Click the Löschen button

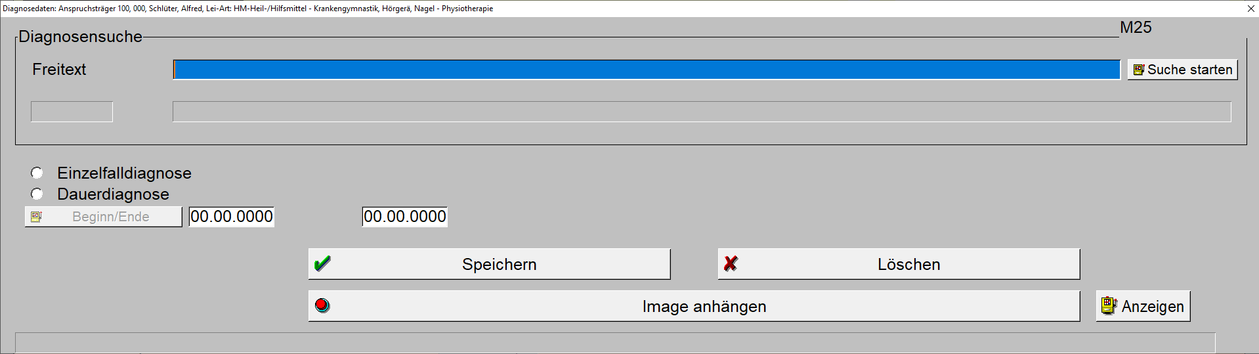click(x=899, y=264)
